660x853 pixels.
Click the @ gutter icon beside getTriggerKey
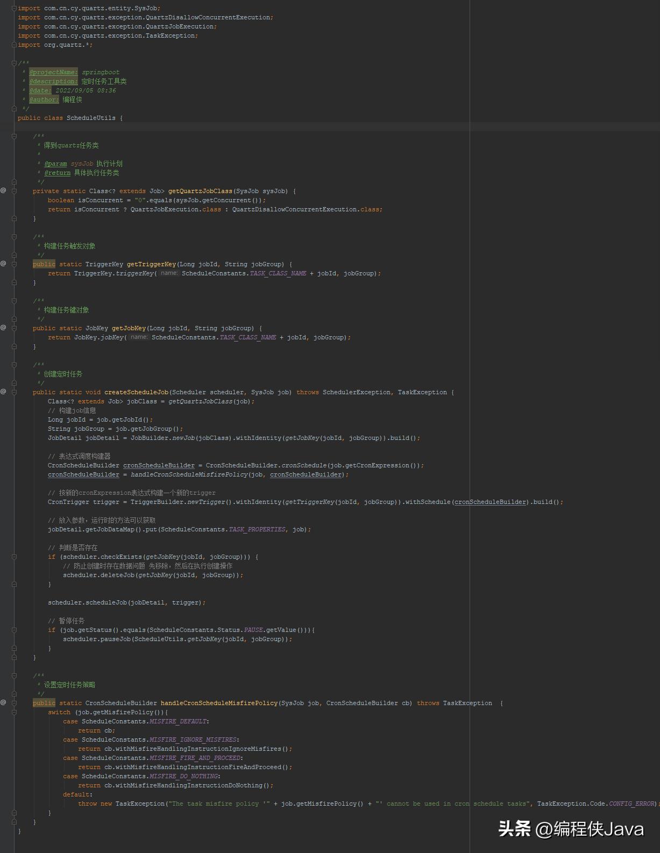(x=3, y=264)
